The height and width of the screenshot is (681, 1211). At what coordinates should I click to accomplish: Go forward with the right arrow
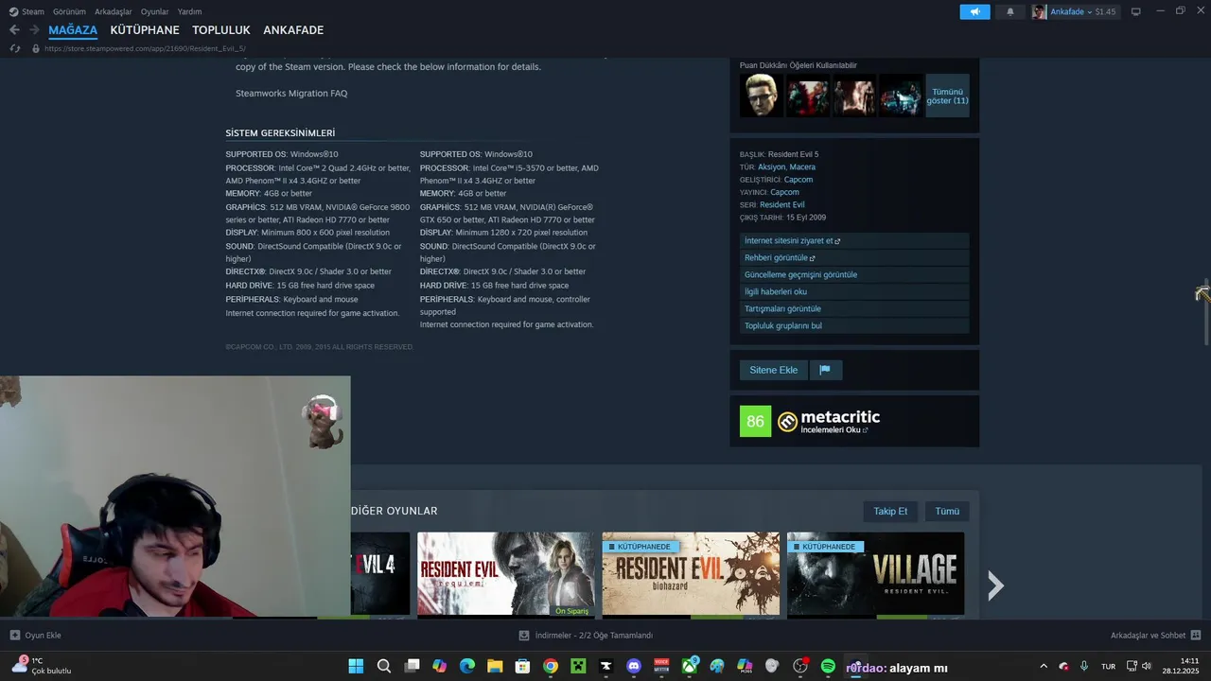(x=34, y=30)
